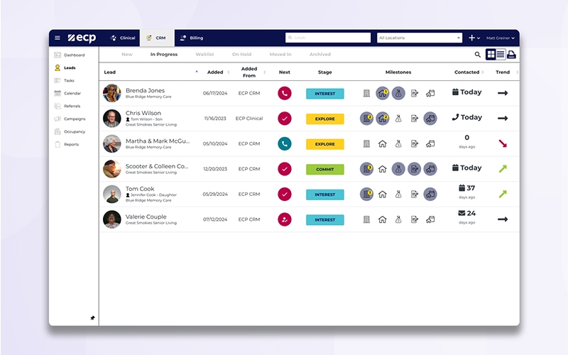The height and width of the screenshot is (355, 568).
Task: Expand the All Locations dropdown
Action: coord(420,38)
